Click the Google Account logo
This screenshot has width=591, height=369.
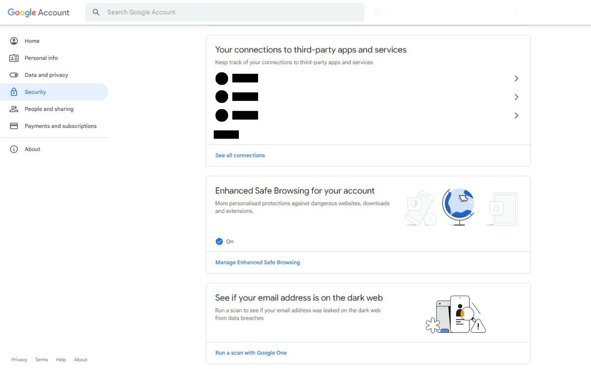point(38,12)
